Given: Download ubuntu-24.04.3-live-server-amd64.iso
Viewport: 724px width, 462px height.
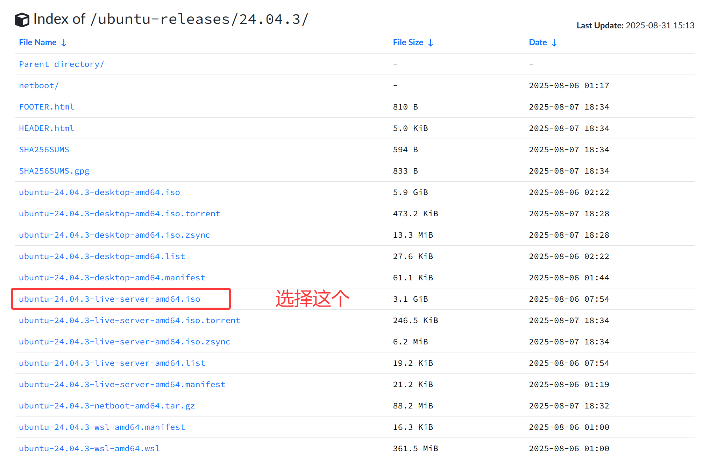Looking at the screenshot, I should [x=109, y=299].
